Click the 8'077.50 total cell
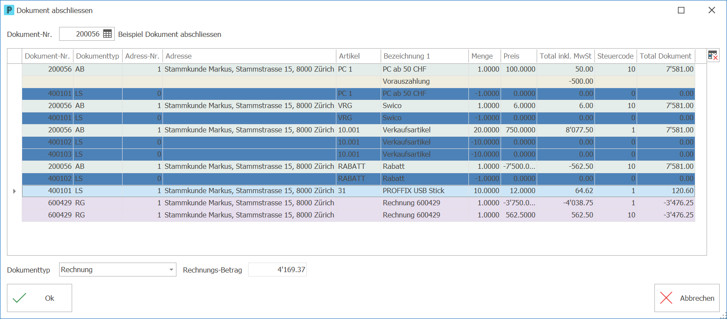 click(x=565, y=130)
